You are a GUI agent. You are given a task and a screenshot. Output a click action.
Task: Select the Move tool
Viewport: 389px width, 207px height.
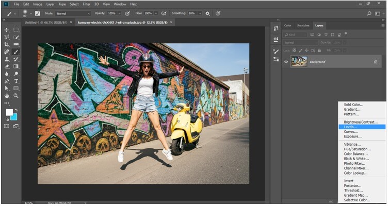click(7, 30)
